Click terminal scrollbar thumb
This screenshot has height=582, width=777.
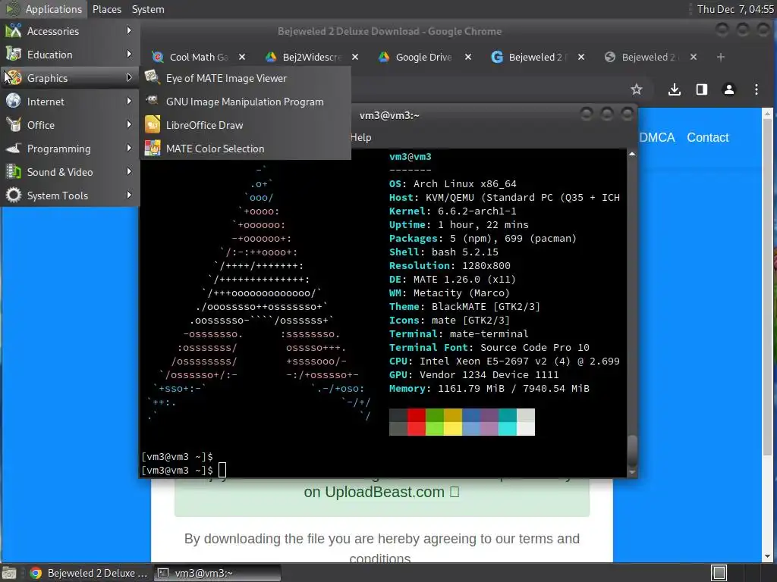pos(632,450)
